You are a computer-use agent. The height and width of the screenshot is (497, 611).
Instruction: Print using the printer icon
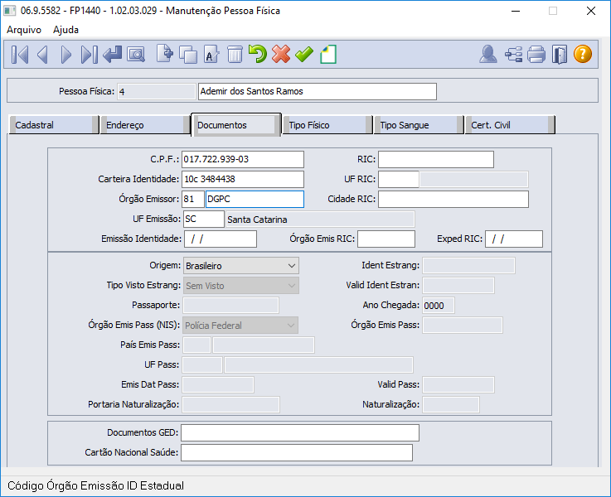coord(536,54)
